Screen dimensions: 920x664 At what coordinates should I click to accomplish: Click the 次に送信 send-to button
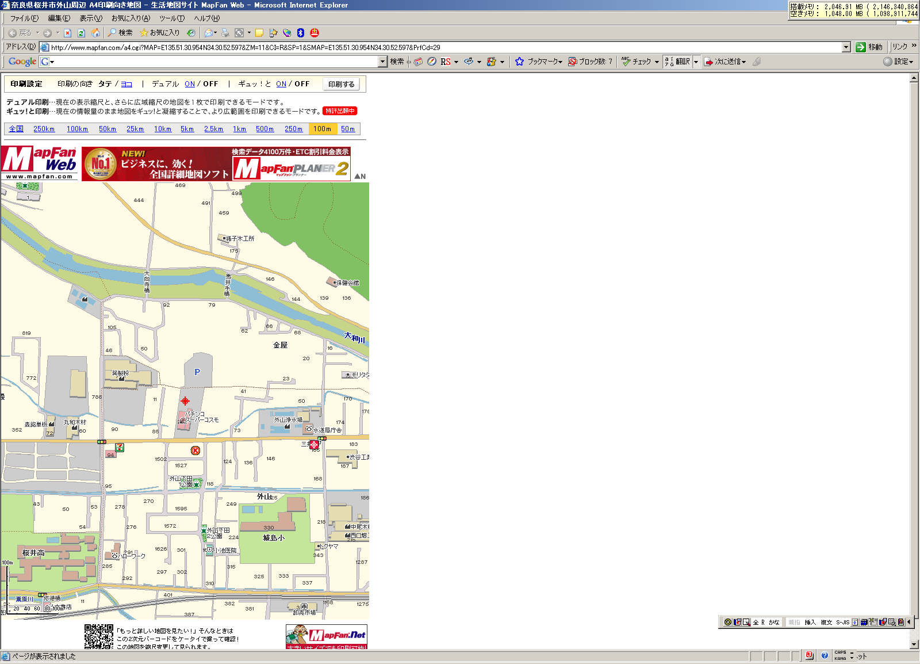point(725,62)
